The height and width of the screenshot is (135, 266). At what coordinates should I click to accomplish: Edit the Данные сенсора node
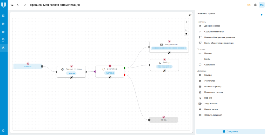pyautogui.click(x=71, y=77)
